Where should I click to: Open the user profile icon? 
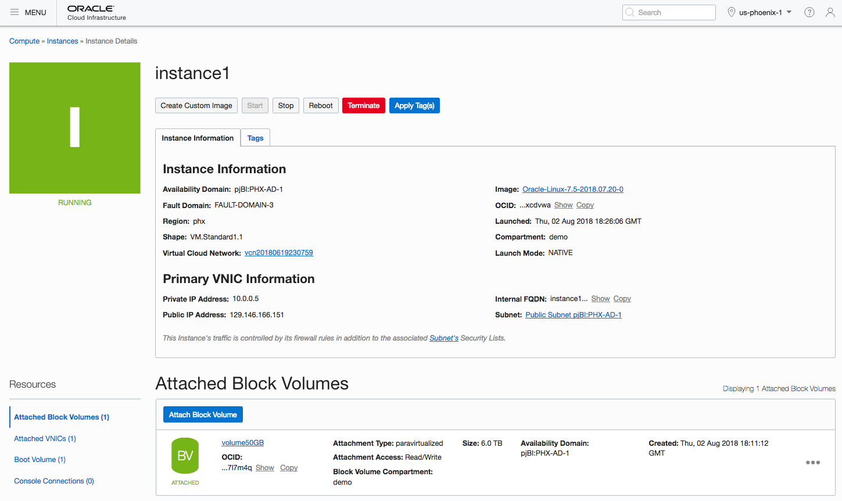coord(830,12)
